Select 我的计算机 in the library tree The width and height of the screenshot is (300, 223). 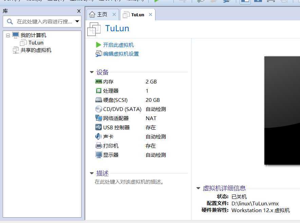pyautogui.click(x=33, y=35)
